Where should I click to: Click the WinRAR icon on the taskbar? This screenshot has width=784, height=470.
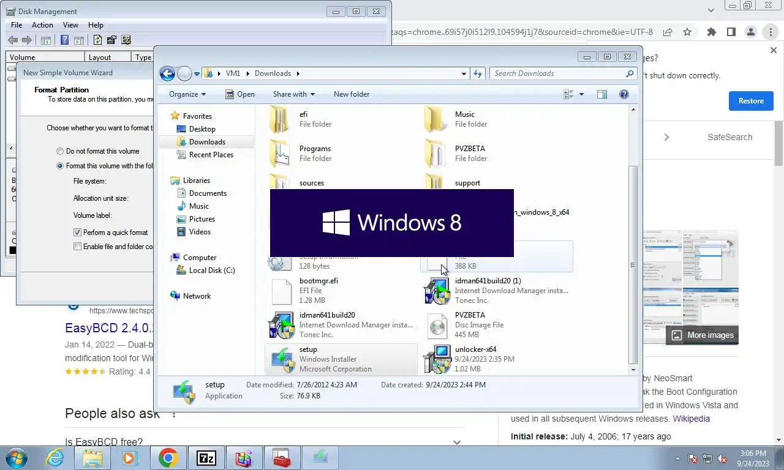pyautogui.click(x=244, y=458)
